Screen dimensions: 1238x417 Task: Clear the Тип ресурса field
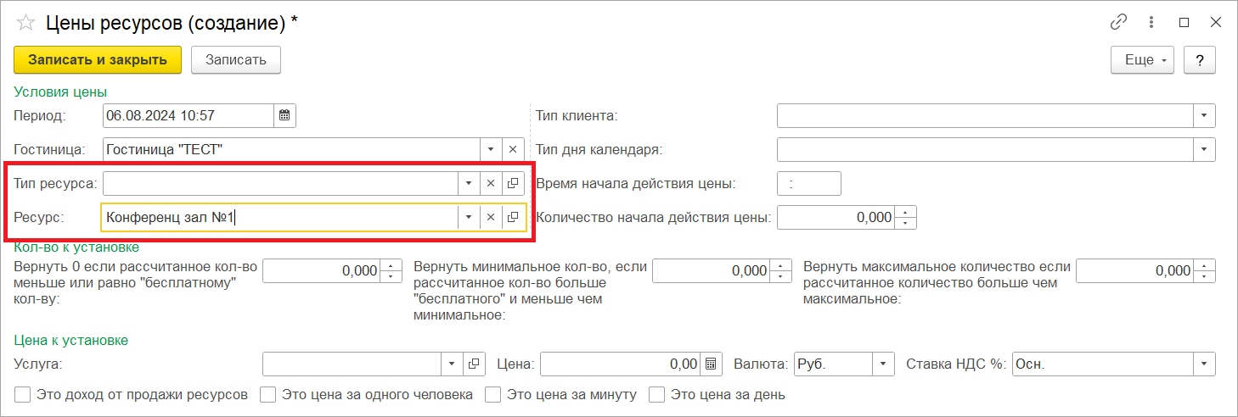[x=491, y=183]
